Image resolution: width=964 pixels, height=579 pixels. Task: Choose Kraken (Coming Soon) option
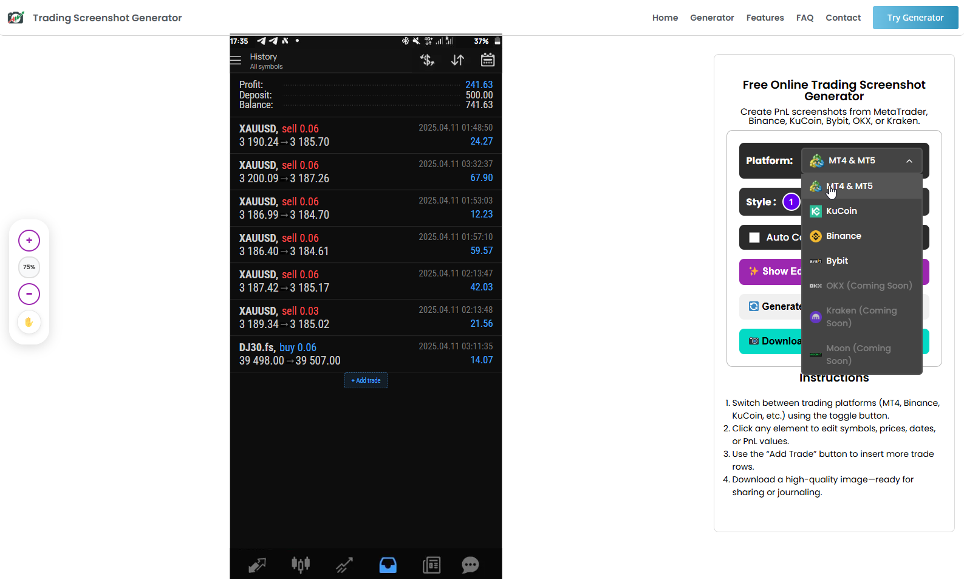862,317
